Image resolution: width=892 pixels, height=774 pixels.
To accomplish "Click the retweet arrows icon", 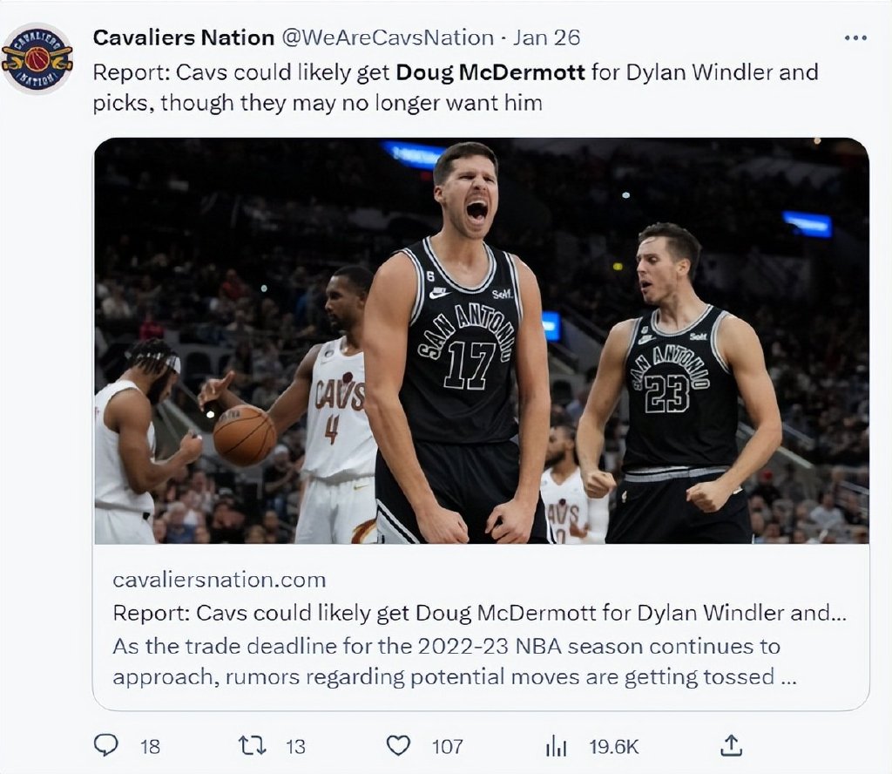I will click(x=253, y=745).
